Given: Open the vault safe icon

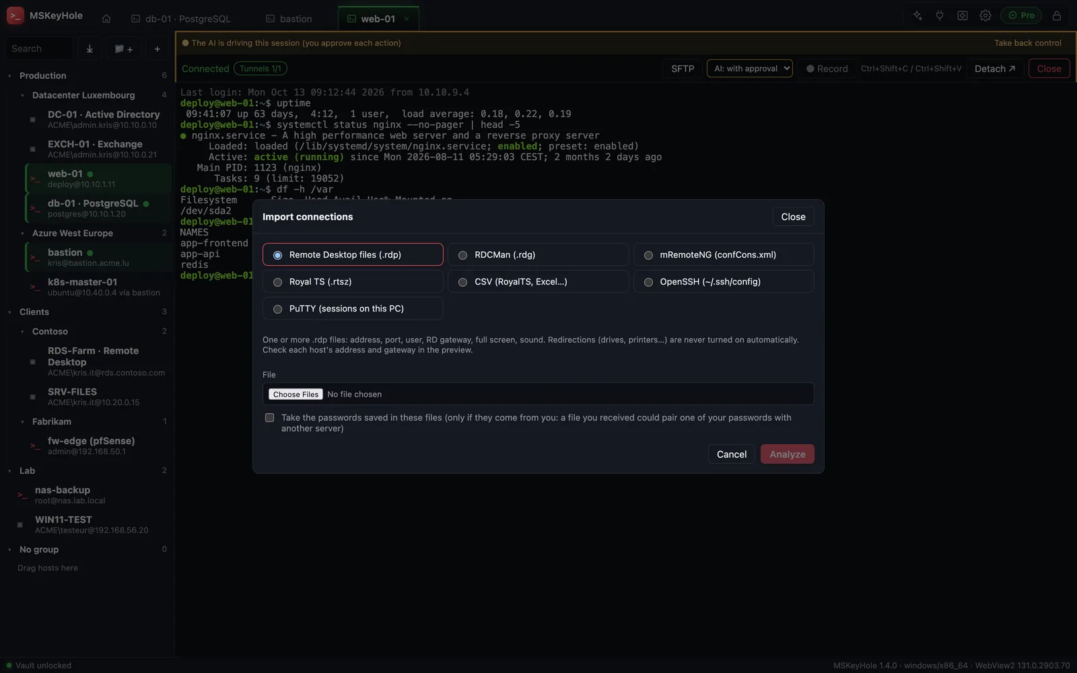Looking at the screenshot, I should point(963,15).
